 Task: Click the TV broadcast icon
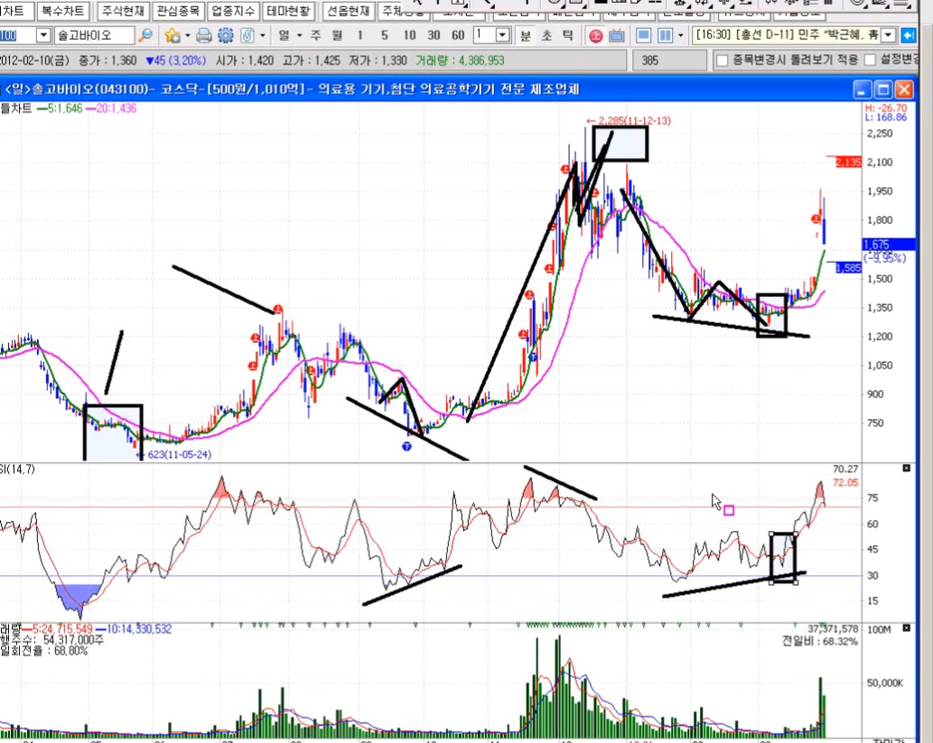tap(616, 35)
